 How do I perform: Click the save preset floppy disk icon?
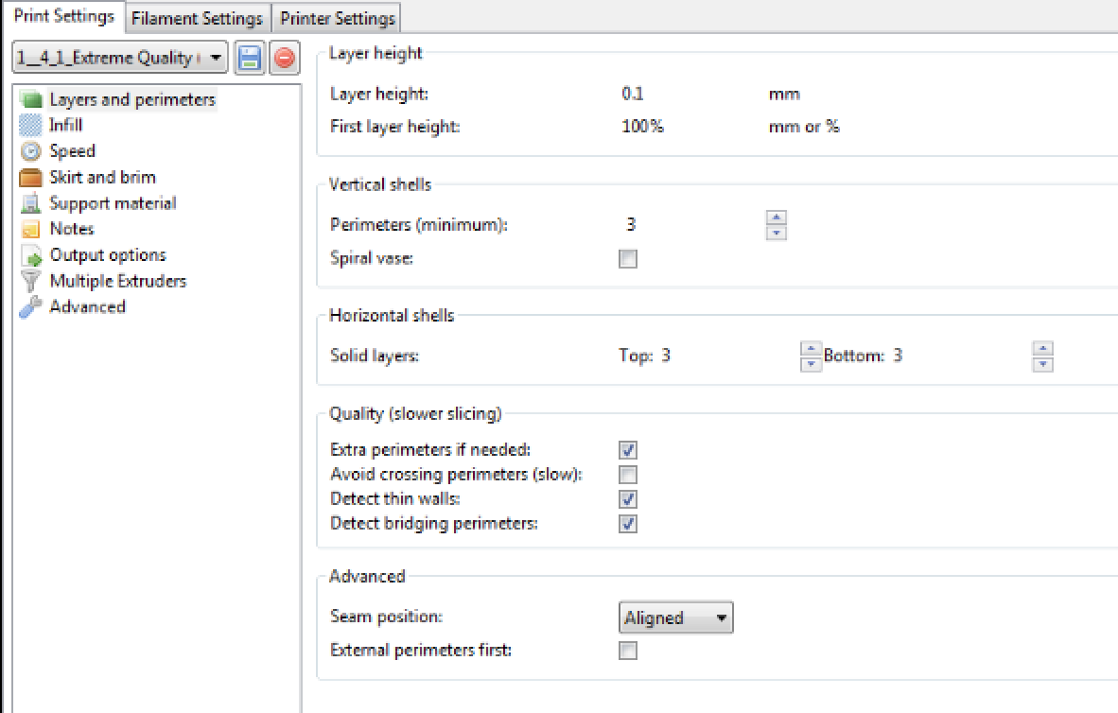point(250,59)
